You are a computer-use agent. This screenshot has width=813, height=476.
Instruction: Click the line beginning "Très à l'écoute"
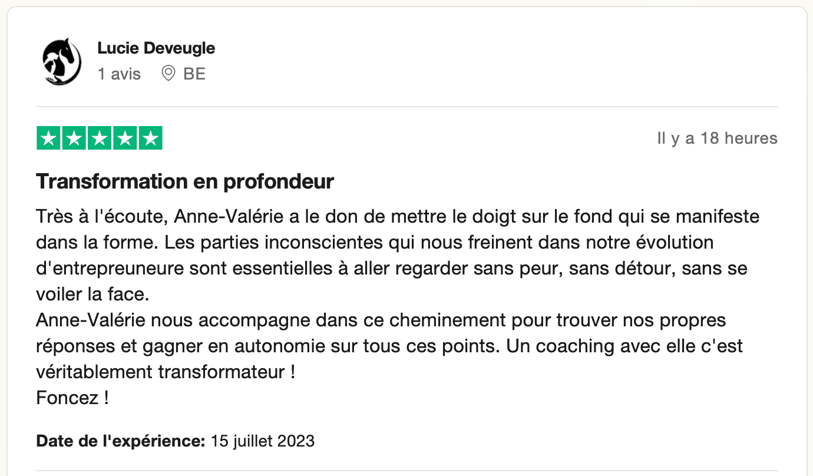pos(398,217)
